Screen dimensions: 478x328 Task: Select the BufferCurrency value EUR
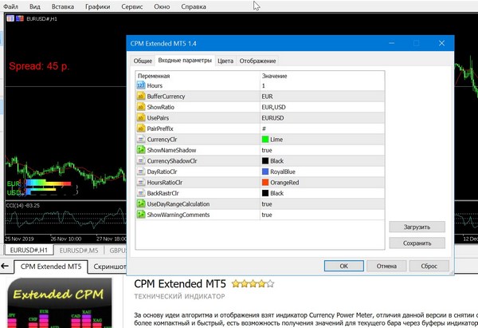[x=322, y=97]
